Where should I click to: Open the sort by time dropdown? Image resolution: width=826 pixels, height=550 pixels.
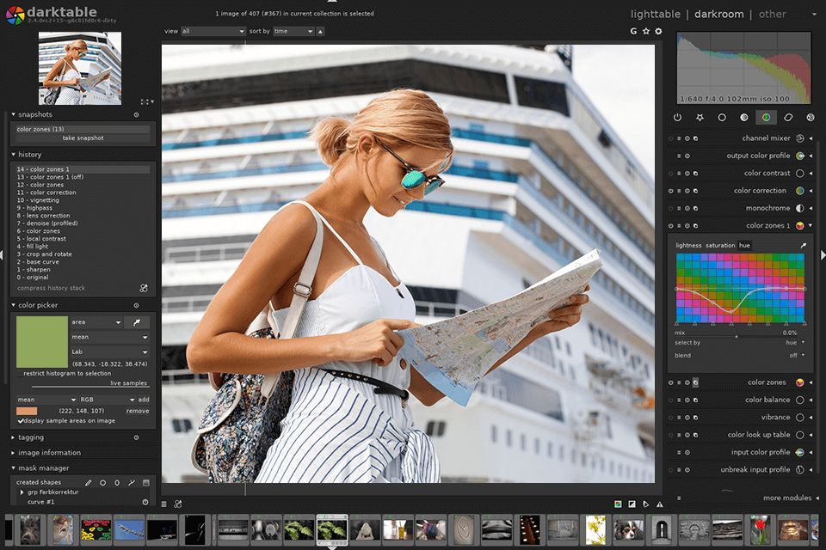click(x=293, y=31)
